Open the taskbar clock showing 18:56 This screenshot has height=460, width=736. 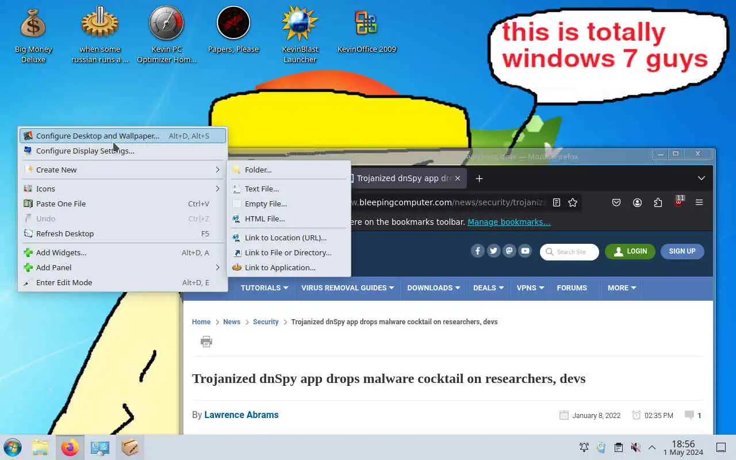click(683, 447)
